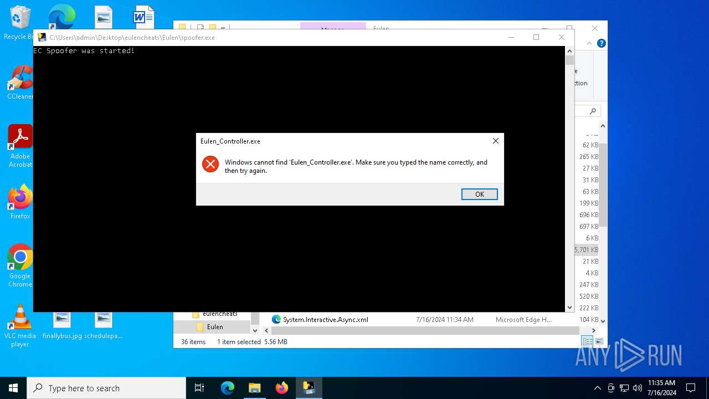
Task: Click the 5,701 KB size cell
Action: [x=586, y=249]
